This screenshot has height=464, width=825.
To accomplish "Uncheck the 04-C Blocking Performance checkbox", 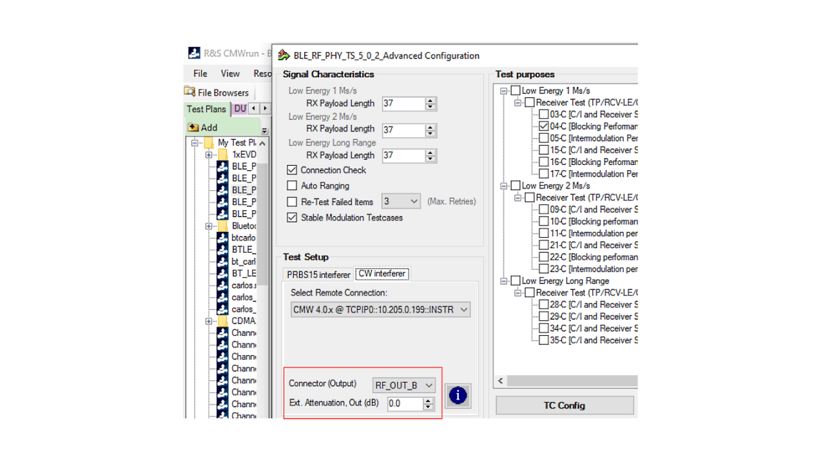I will [x=544, y=126].
